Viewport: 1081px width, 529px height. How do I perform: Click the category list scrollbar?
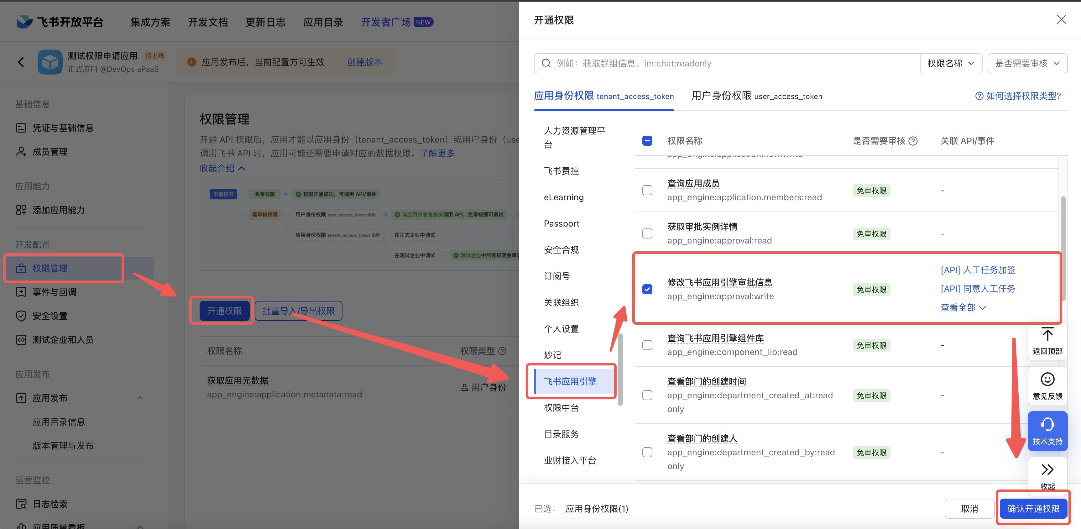coord(620,369)
